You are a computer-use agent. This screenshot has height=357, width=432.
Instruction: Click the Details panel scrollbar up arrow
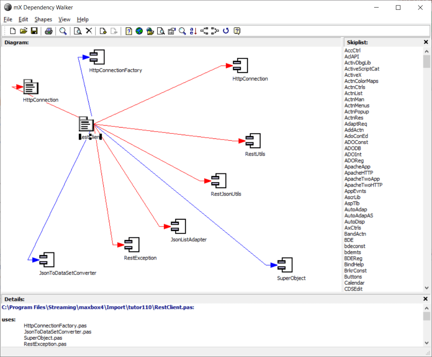point(427,308)
